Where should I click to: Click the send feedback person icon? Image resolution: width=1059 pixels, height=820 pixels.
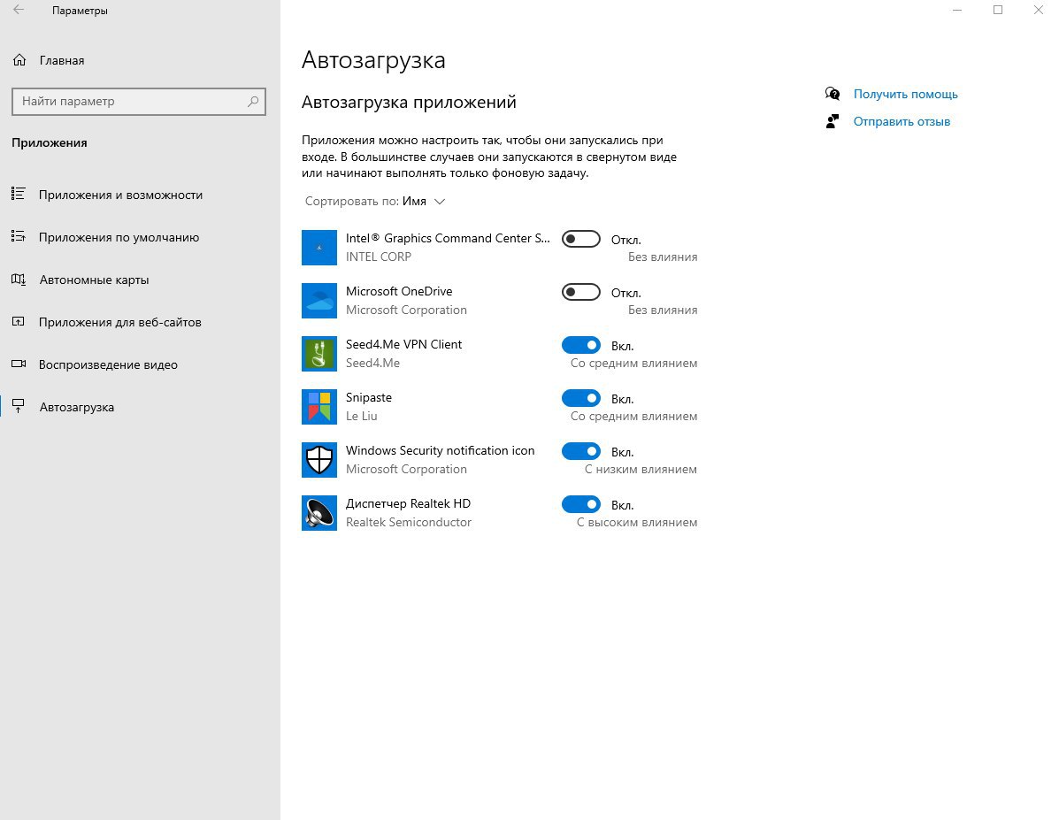832,121
